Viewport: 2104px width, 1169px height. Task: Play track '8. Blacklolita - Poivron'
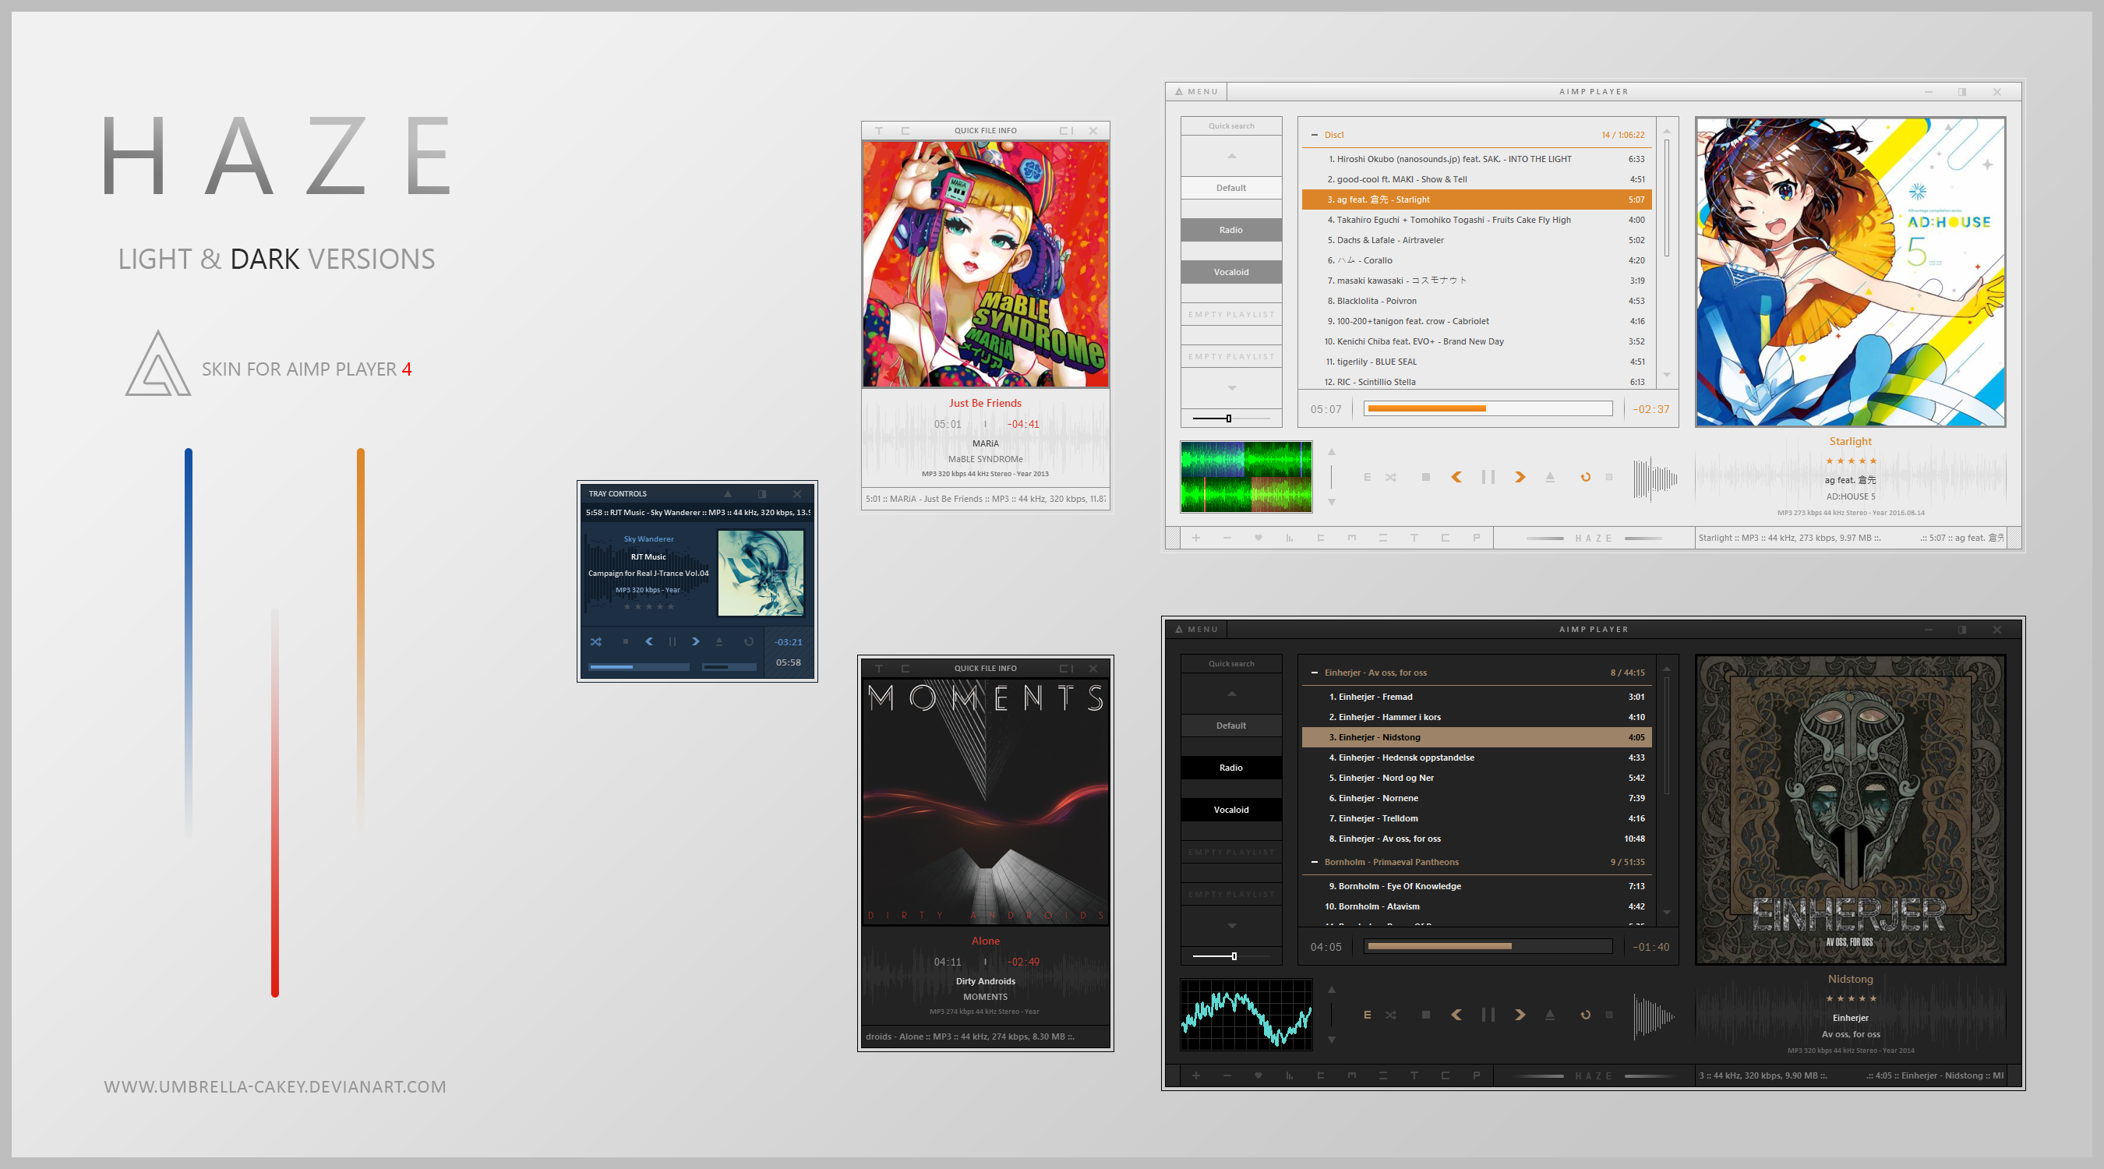coord(1477,301)
